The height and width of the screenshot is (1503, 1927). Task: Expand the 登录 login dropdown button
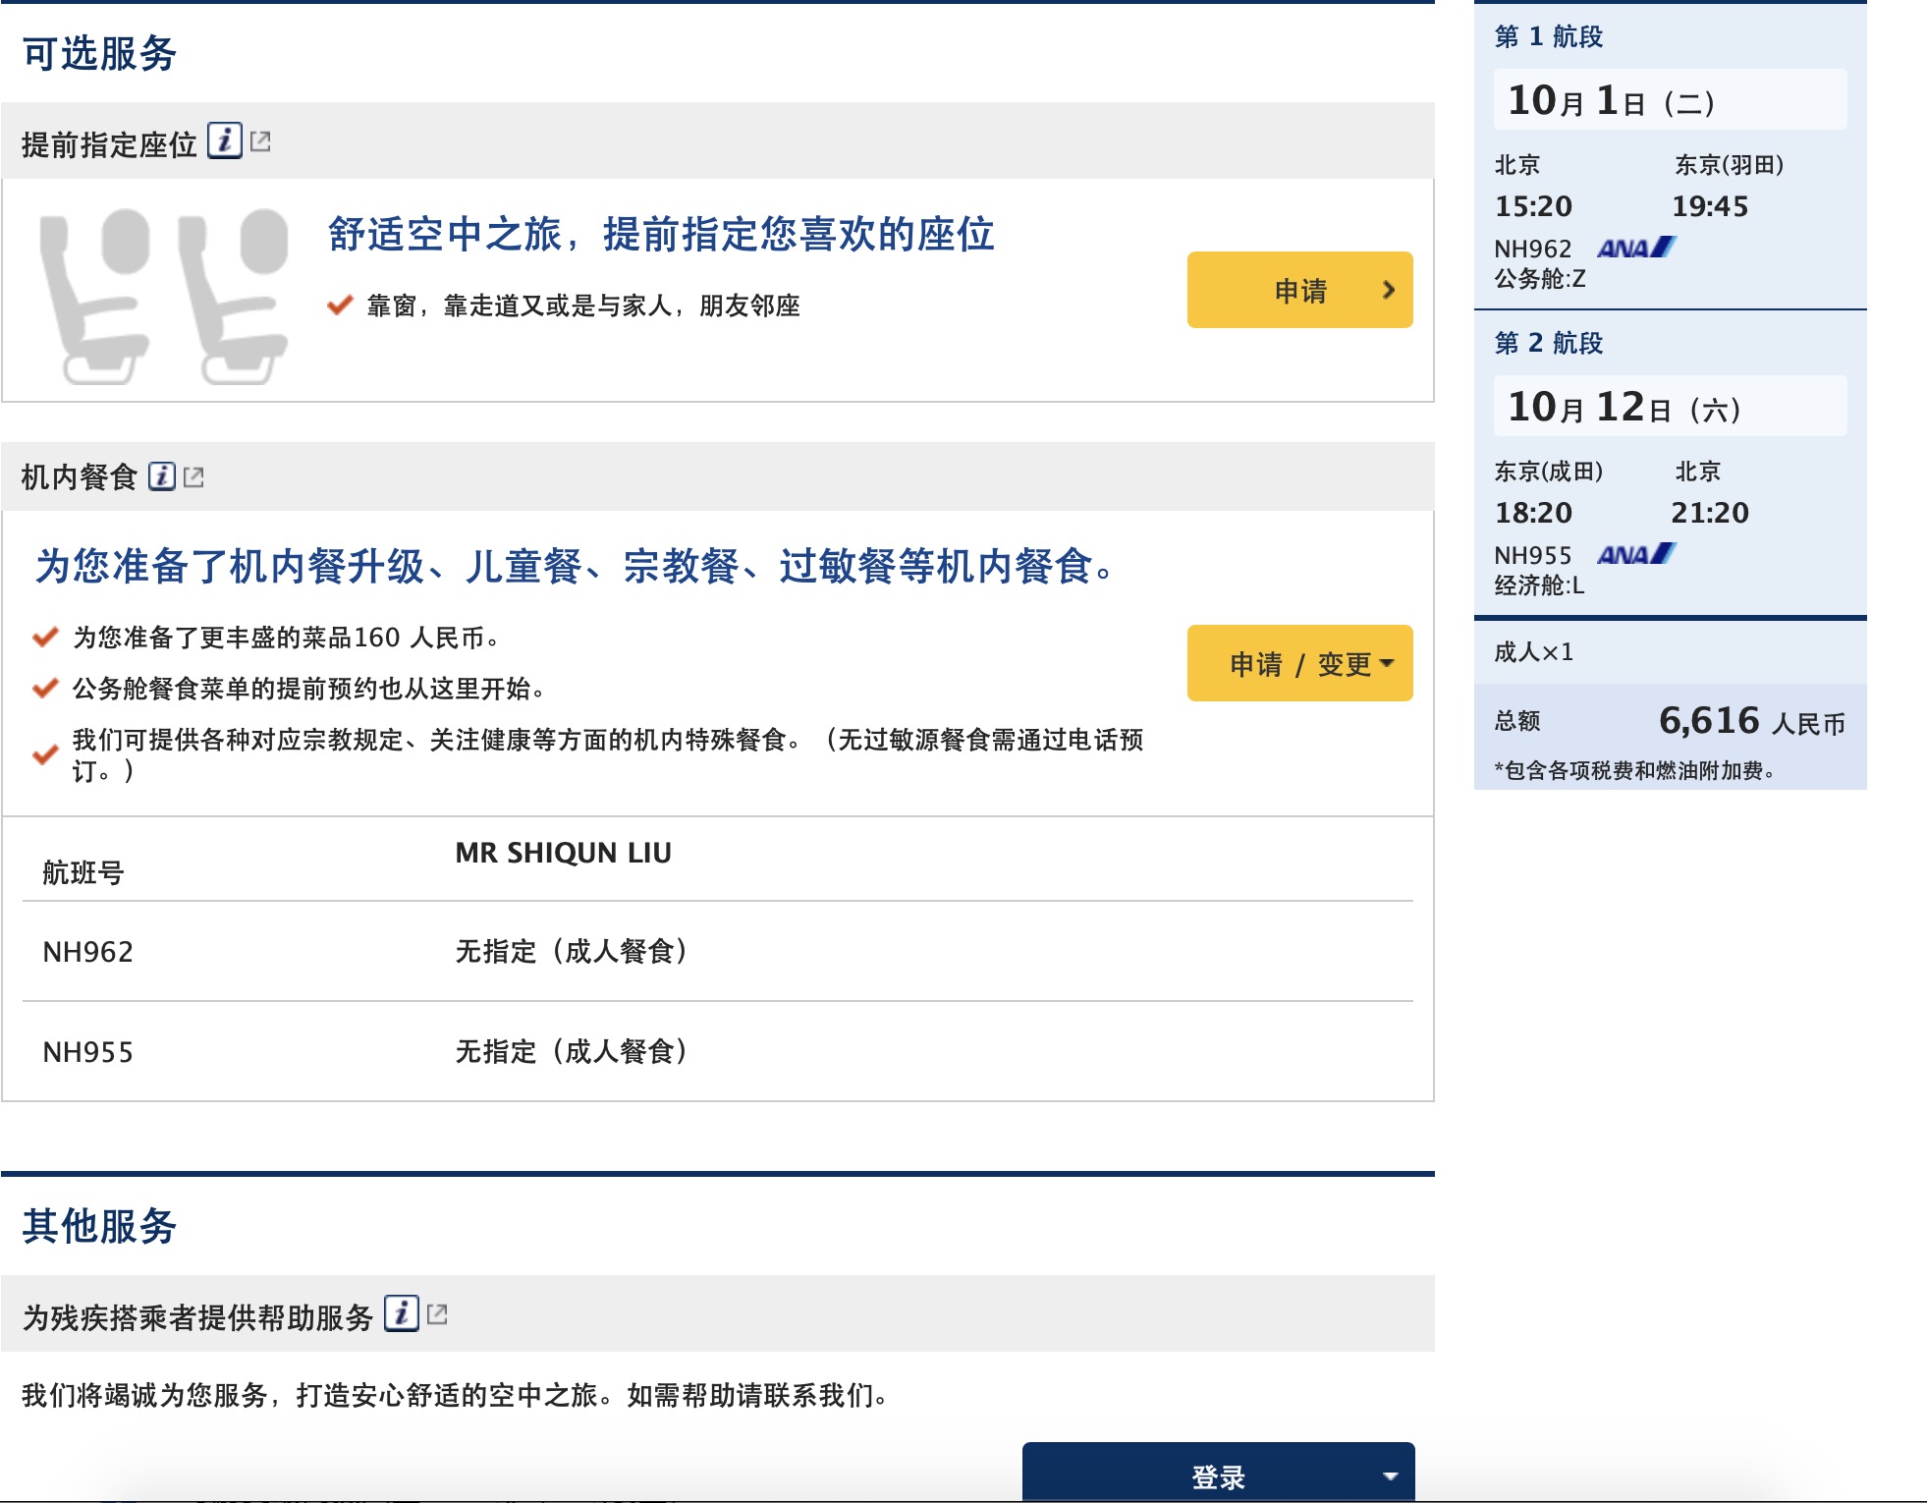(x=1218, y=1472)
